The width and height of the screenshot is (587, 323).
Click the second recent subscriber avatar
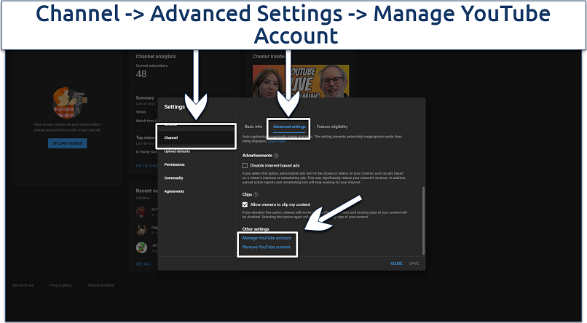pos(141,230)
